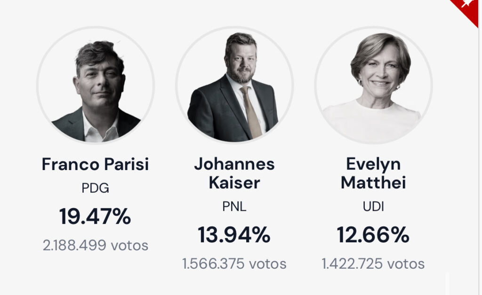Click the 12.66% result figure

point(373,235)
